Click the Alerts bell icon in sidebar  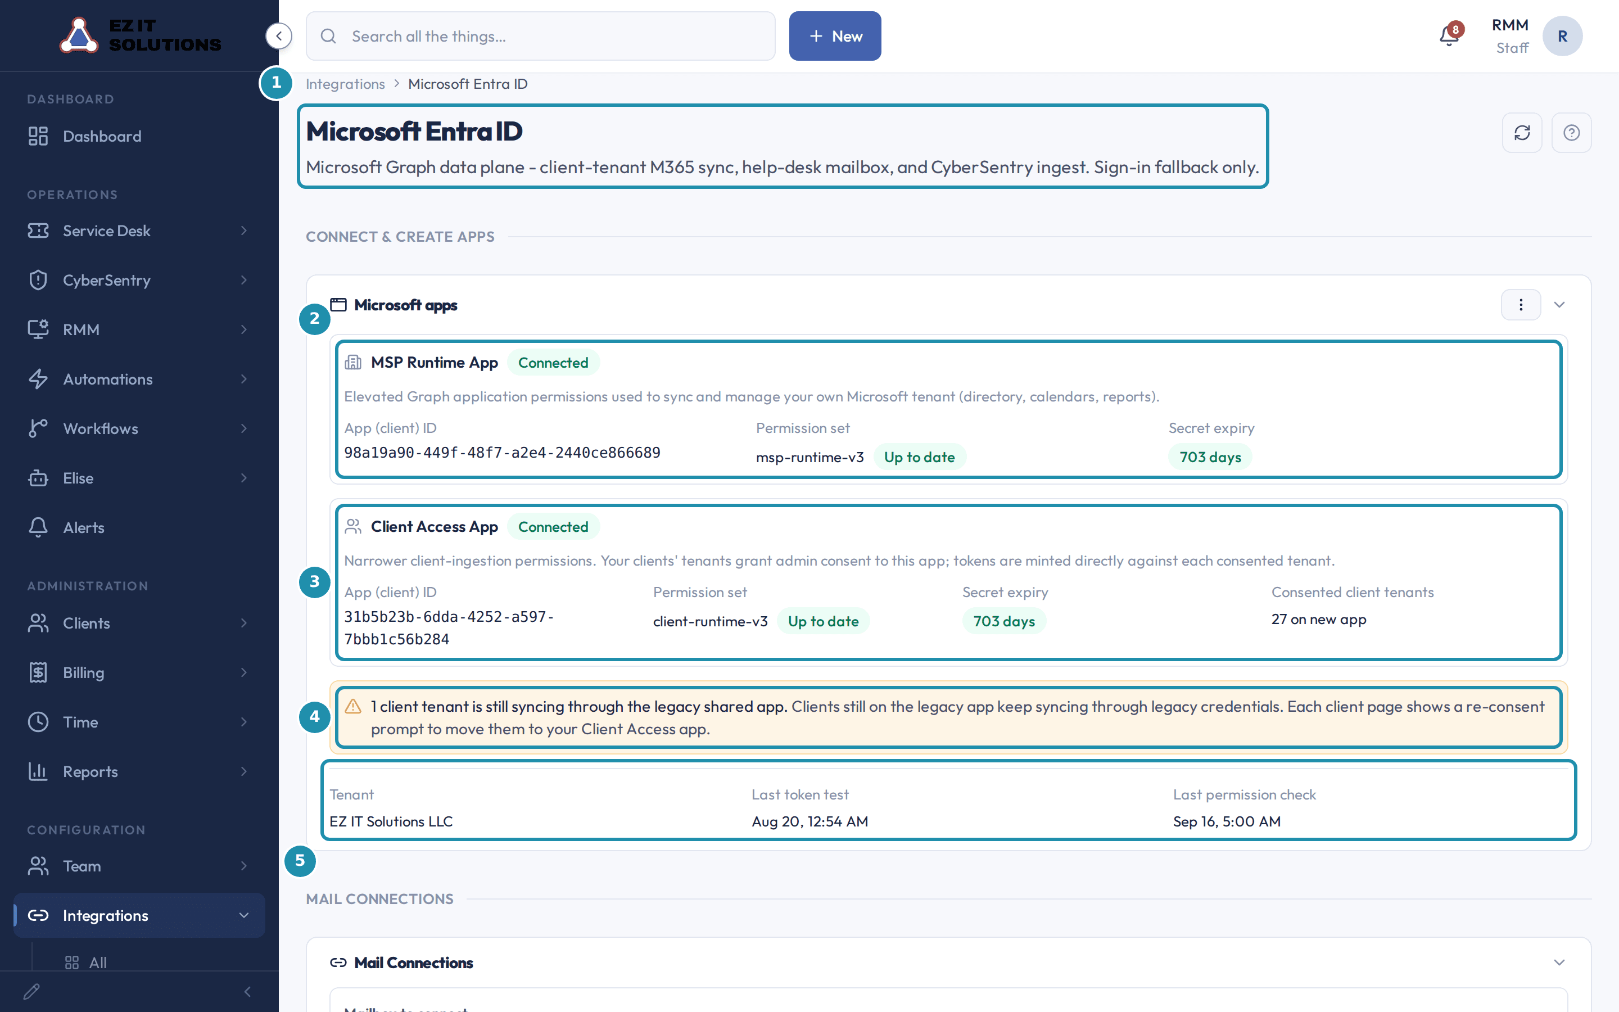[38, 527]
